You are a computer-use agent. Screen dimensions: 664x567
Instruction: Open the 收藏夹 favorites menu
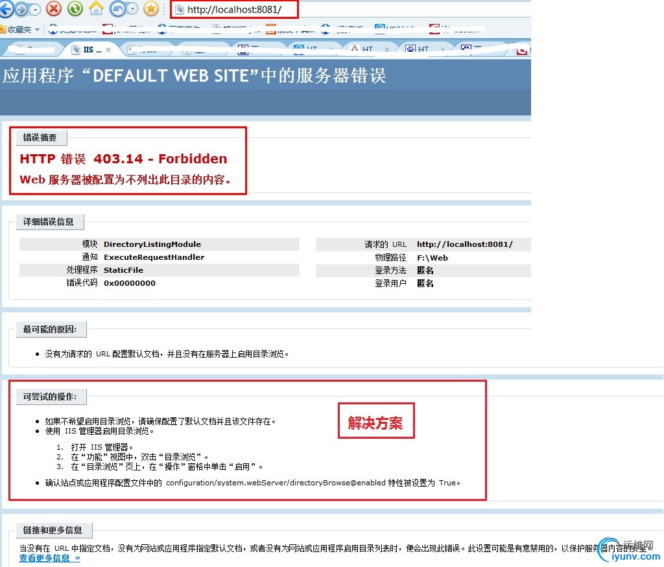coord(16,29)
